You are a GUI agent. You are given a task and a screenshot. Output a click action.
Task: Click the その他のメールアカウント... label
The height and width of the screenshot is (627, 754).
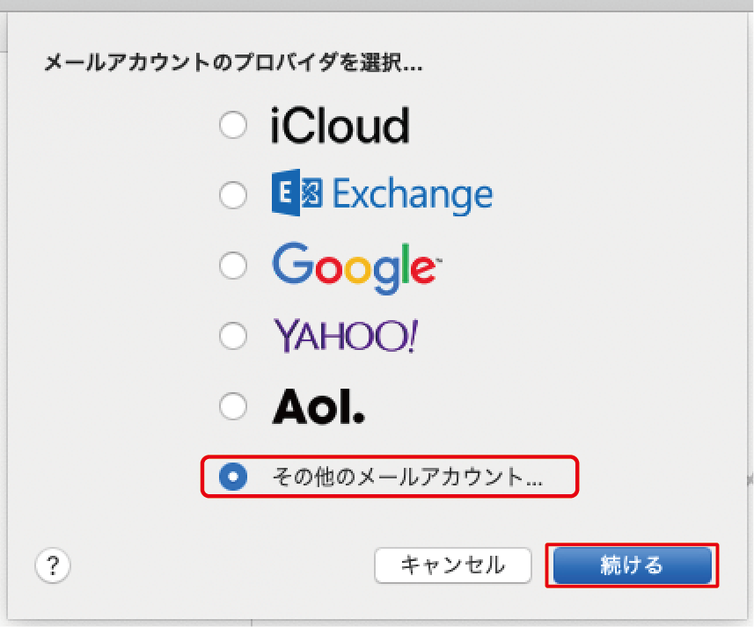407,478
